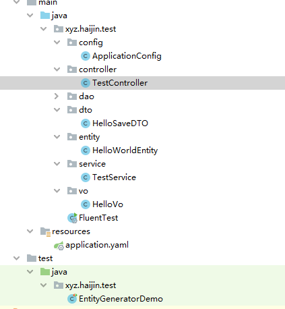Collapse the controller package chevron

[57, 69]
